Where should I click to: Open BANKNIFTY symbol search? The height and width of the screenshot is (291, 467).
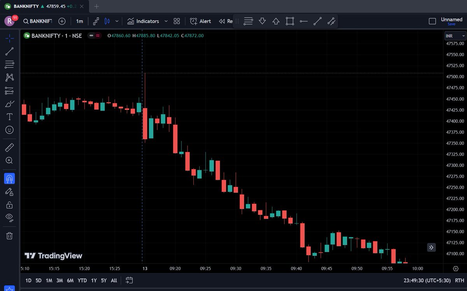coord(37,21)
